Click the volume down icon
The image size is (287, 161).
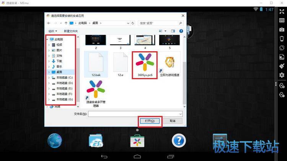(x=282, y=94)
